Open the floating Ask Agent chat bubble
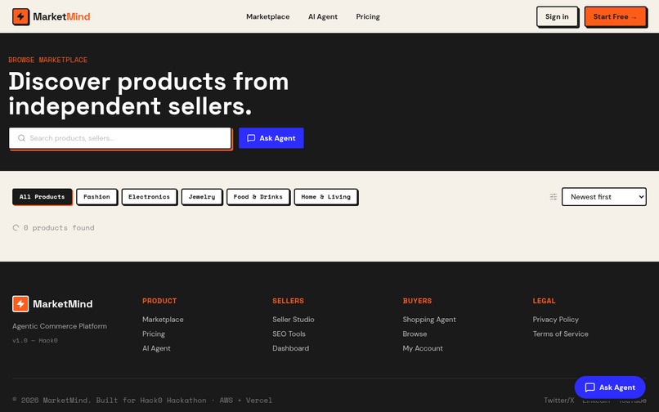This screenshot has width=659, height=412. pyautogui.click(x=610, y=387)
